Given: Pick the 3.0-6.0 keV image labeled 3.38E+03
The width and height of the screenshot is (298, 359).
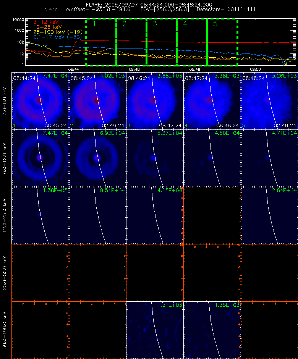Looking at the screenshot, I should (x=212, y=101).
